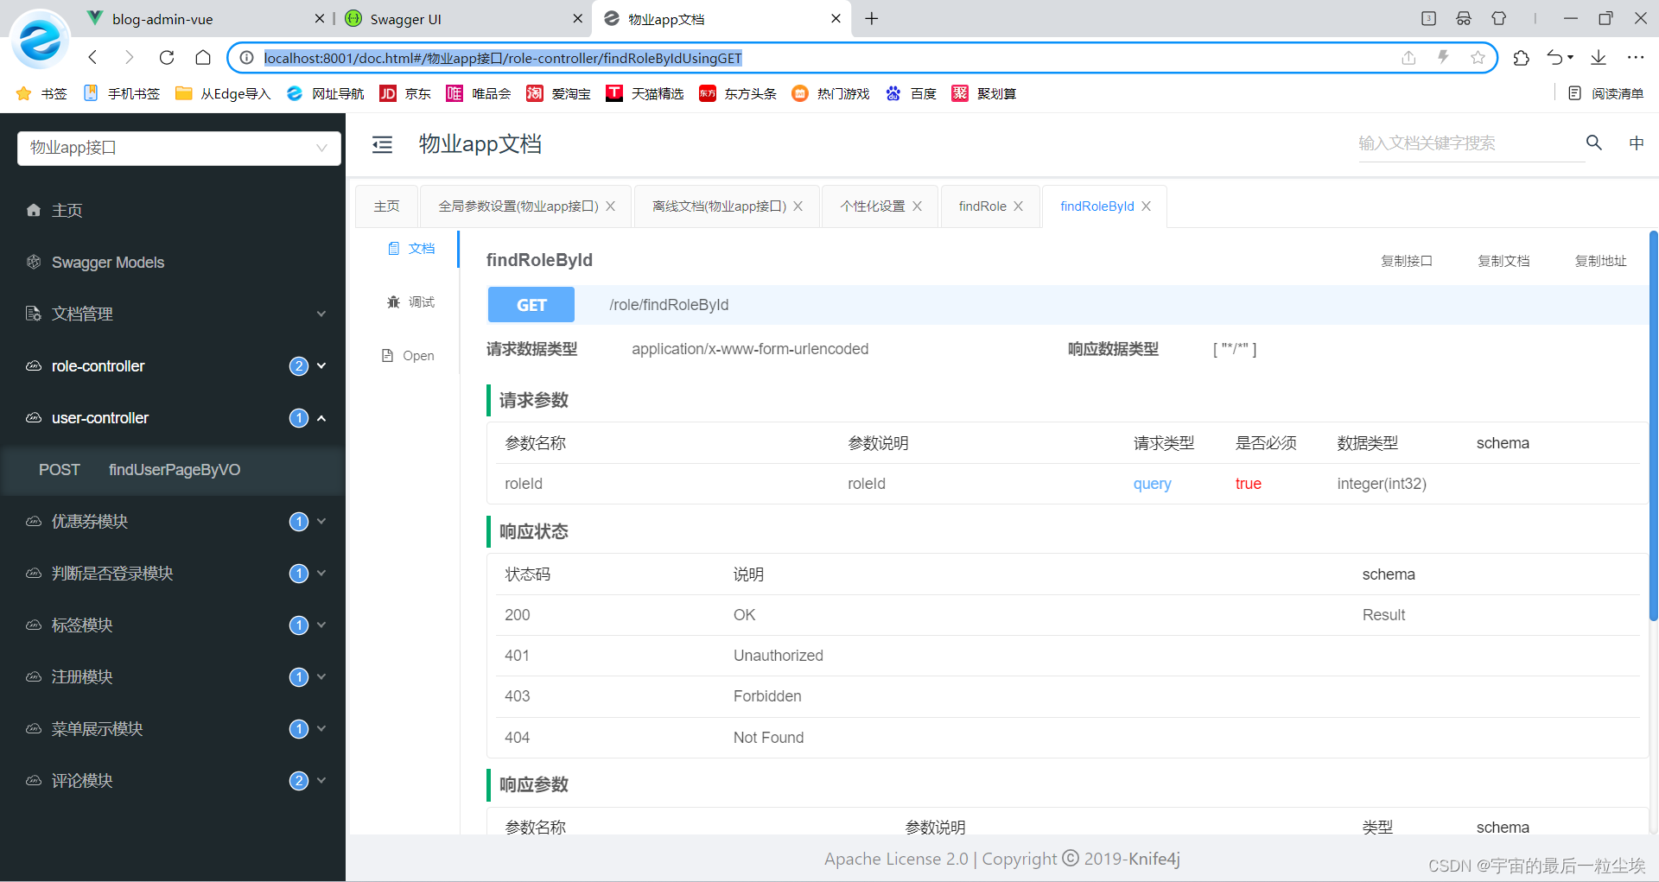Open browser extensions puzzle icon
This screenshot has width=1659, height=882.
(x=1522, y=58)
